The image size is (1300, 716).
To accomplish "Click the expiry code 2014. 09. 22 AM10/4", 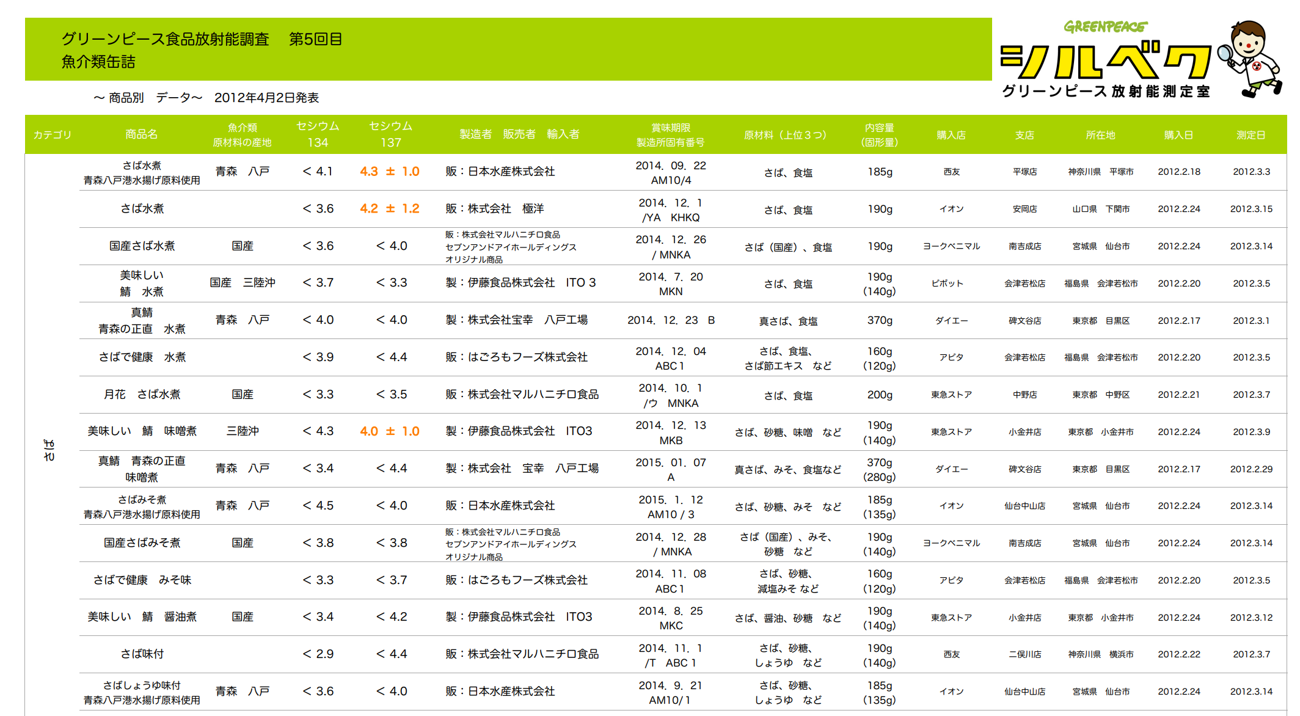I will pos(671,173).
